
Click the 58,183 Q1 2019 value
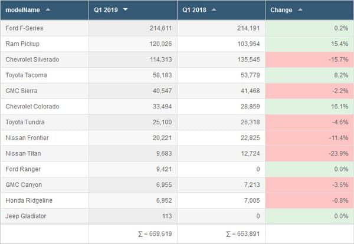[x=162, y=75]
